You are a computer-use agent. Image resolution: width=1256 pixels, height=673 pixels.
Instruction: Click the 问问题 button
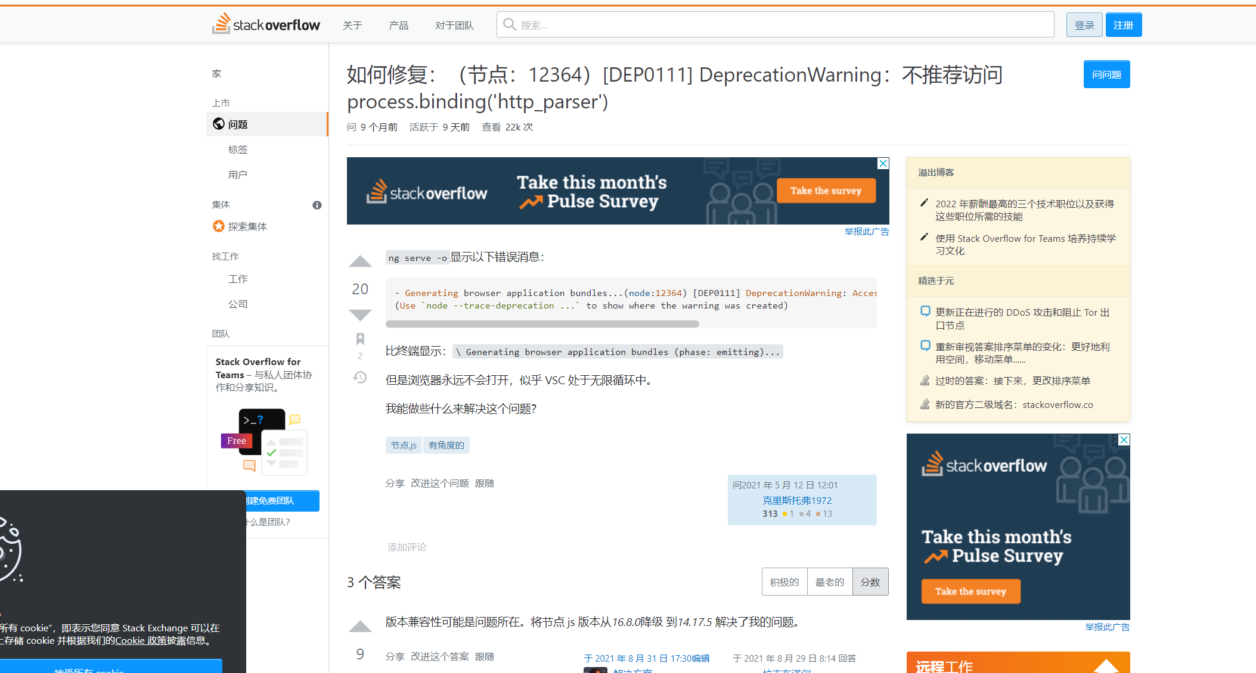(1106, 74)
